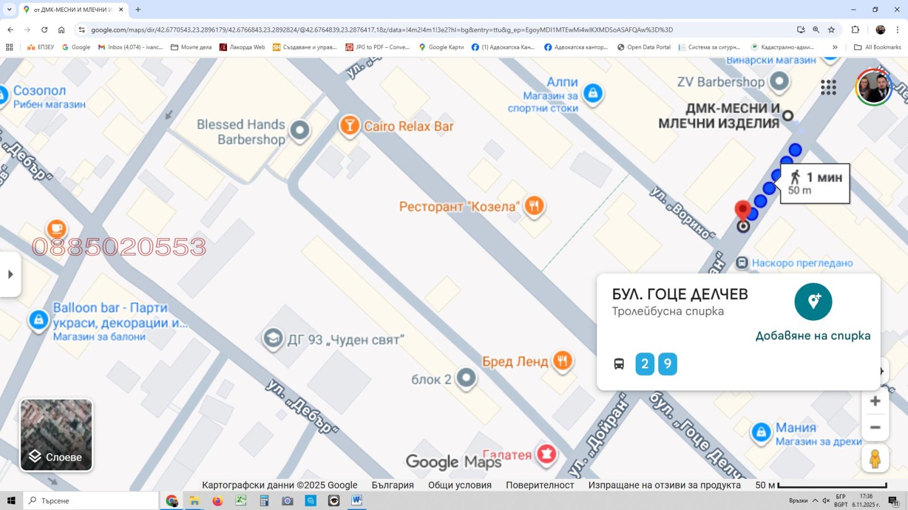Expand the collapsed side panel arrow
Viewport: 908px width, 510px height.
[x=10, y=274]
